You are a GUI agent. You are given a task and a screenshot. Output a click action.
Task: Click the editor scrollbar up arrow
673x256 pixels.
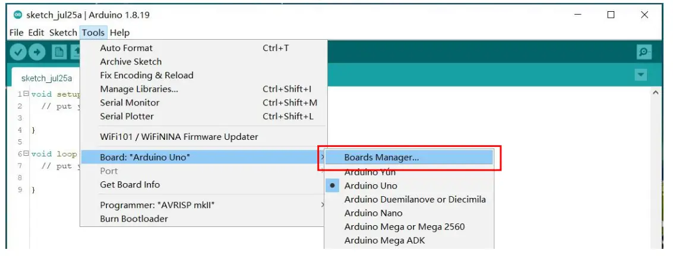click(656, 92)
